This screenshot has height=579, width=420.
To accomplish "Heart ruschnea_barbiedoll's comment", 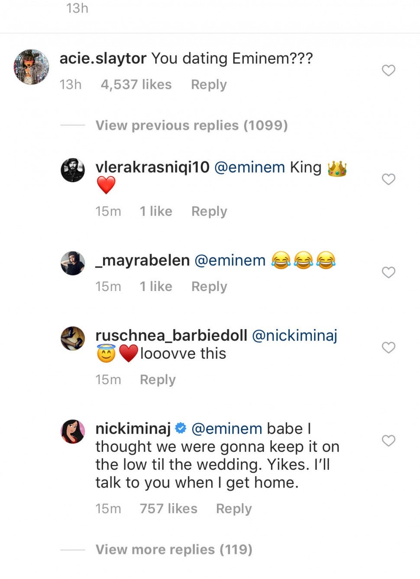I will click(388, 347).
